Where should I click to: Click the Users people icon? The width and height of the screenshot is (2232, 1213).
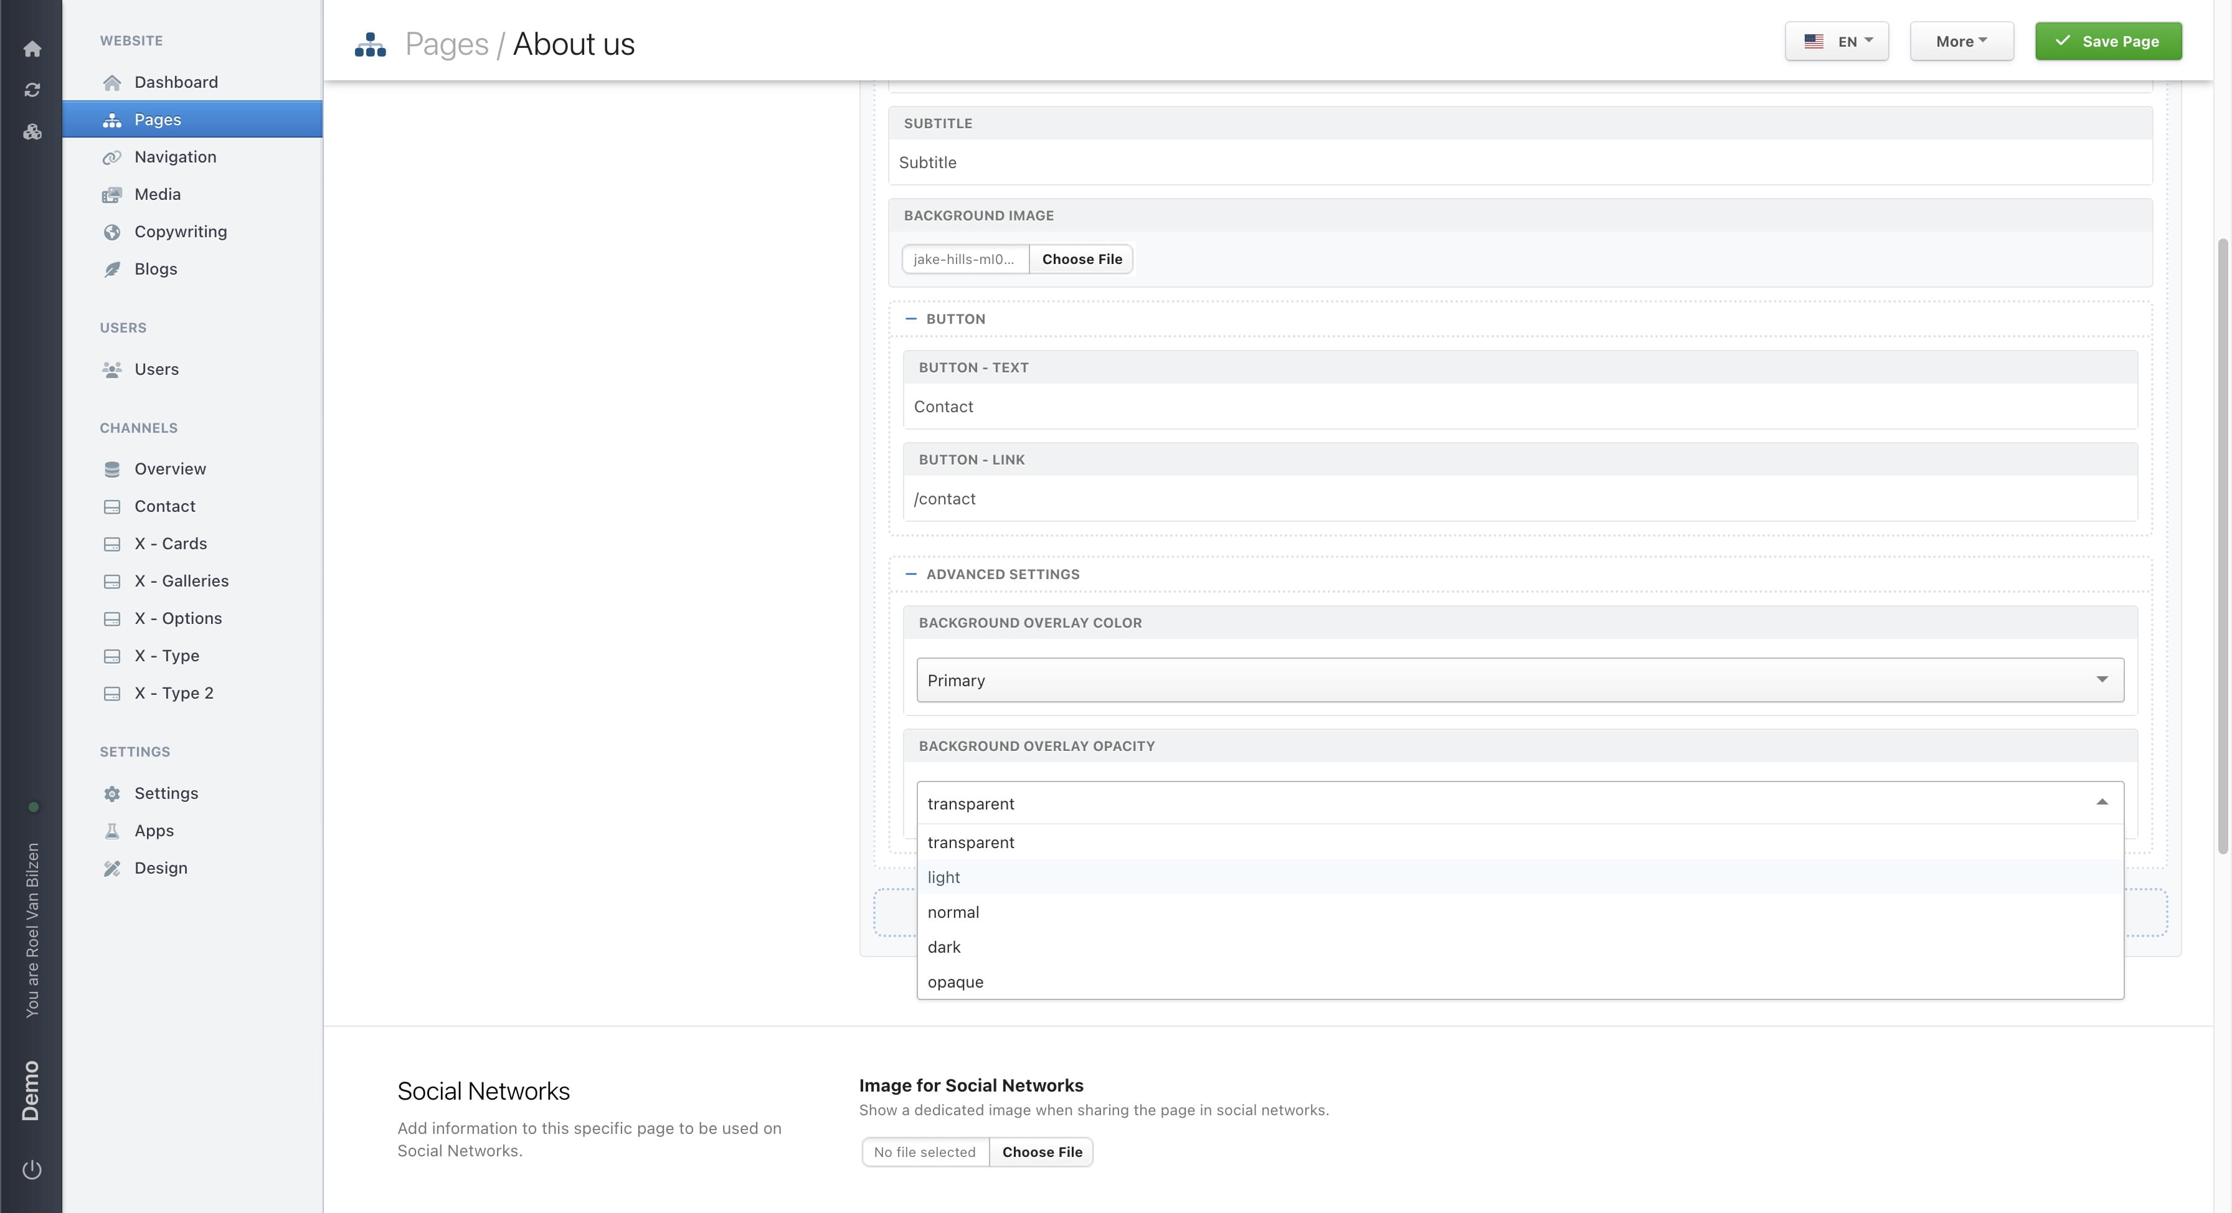113,369
